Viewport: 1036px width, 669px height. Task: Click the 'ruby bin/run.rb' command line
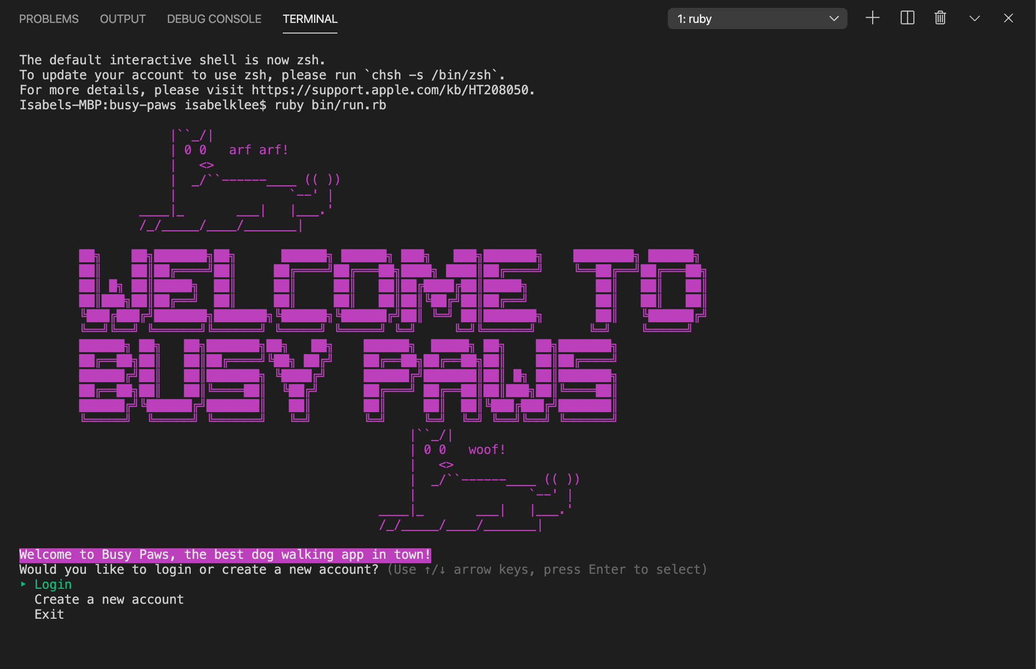click(330, 105)
